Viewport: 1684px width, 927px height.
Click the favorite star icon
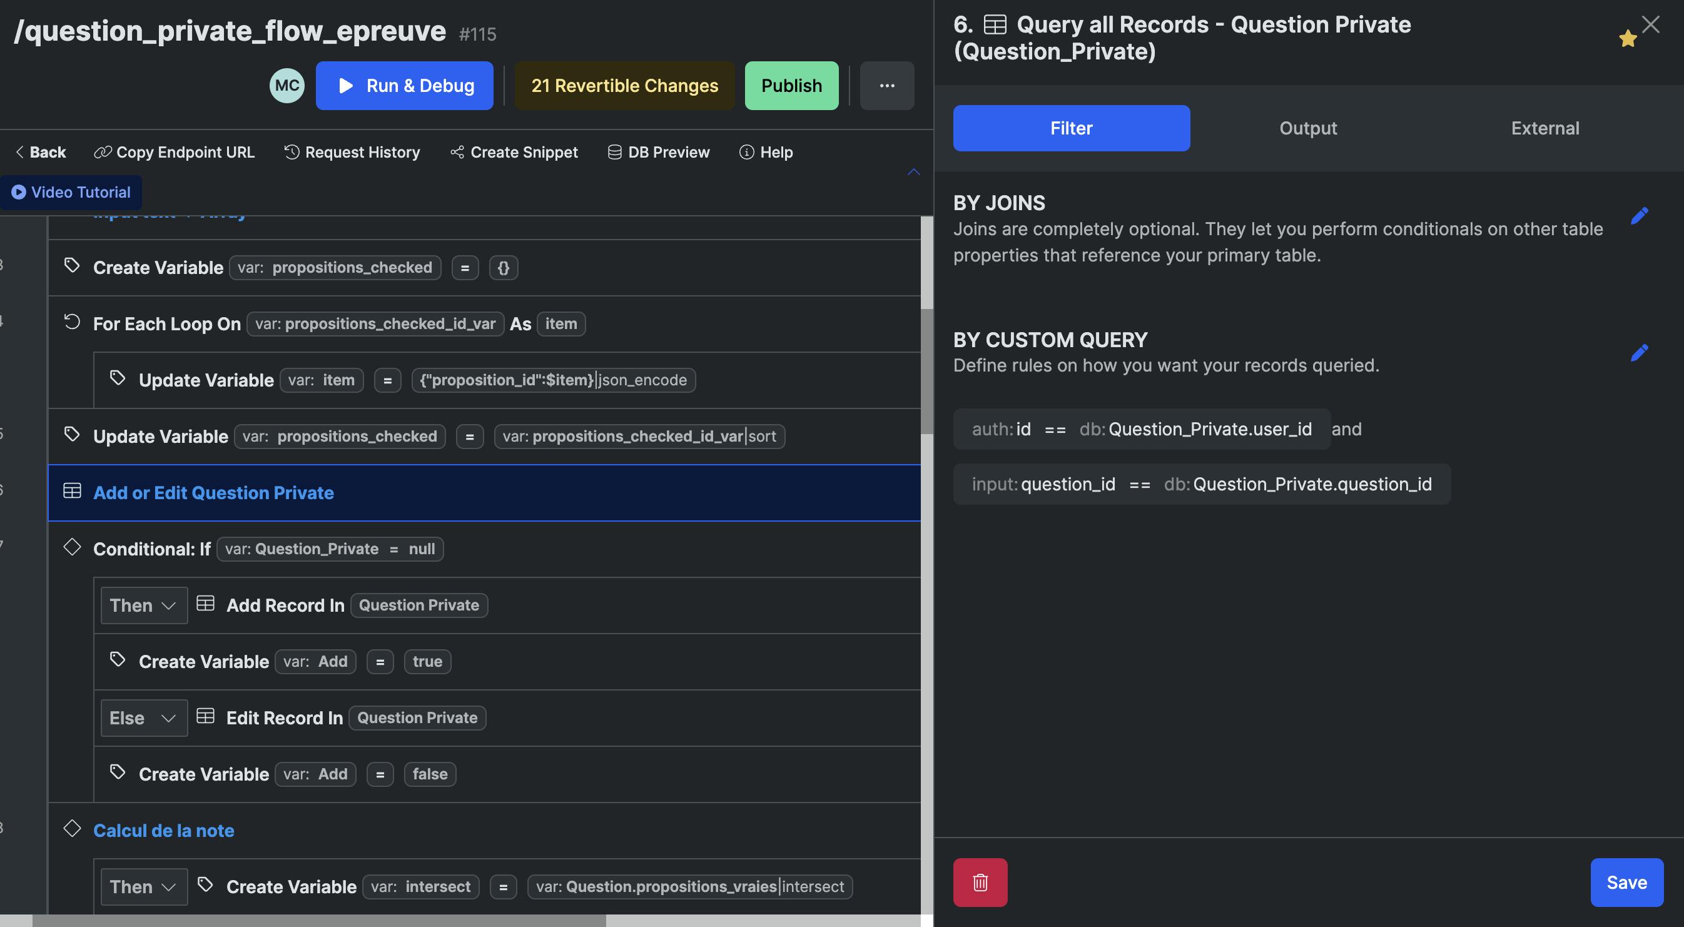1627,39
